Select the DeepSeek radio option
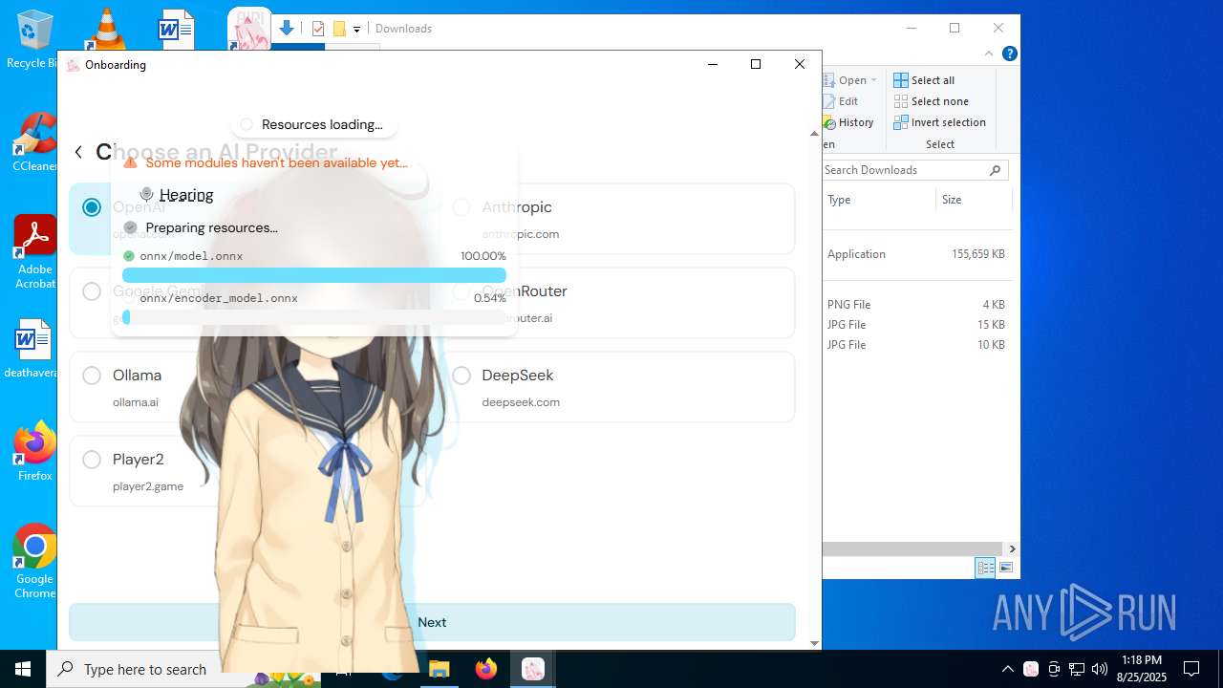This screenshot has width=1223, height=688. pyautogui.click(x=461, y=376)
